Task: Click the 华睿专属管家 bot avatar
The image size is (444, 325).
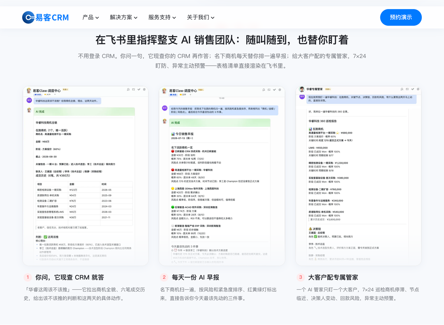Action: (302, 89)
